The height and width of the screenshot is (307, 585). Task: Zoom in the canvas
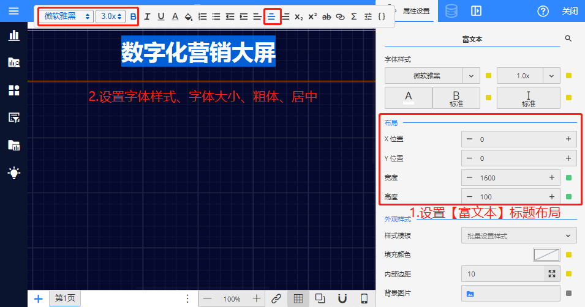click(x=256, y=298)
